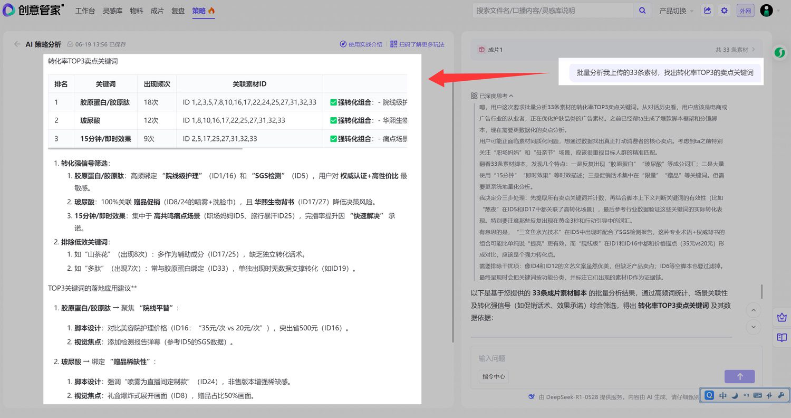Expand 共 33 条素材 chevron
This screenshot has width=791, height=418.
pyautogui.click(x=754, y=50)
